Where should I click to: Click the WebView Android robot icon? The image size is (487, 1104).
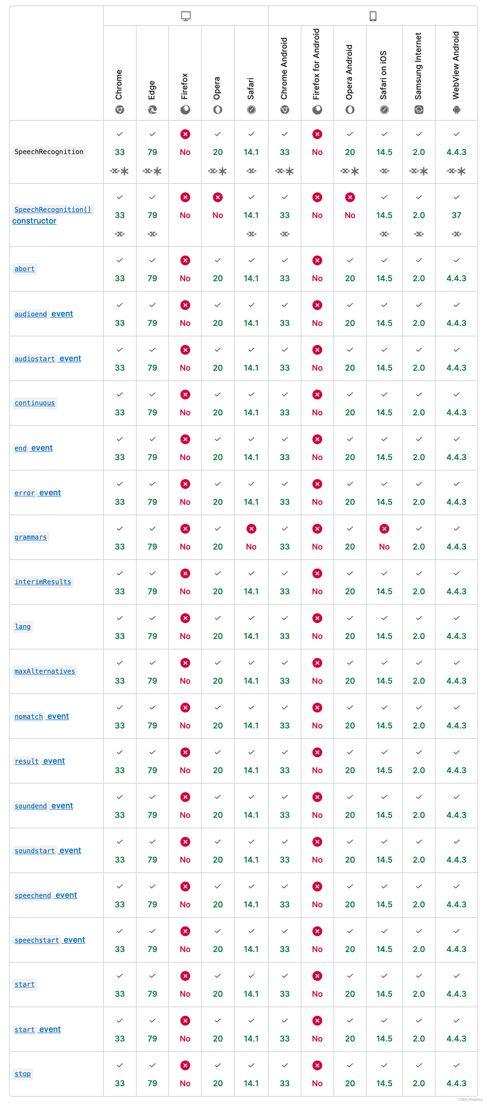pos(457,110)
